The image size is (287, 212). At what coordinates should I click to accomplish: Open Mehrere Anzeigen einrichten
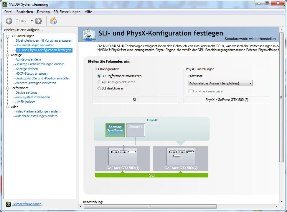36,83
